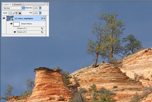Open the Opacity slider arrow

[x=40, y=8]
